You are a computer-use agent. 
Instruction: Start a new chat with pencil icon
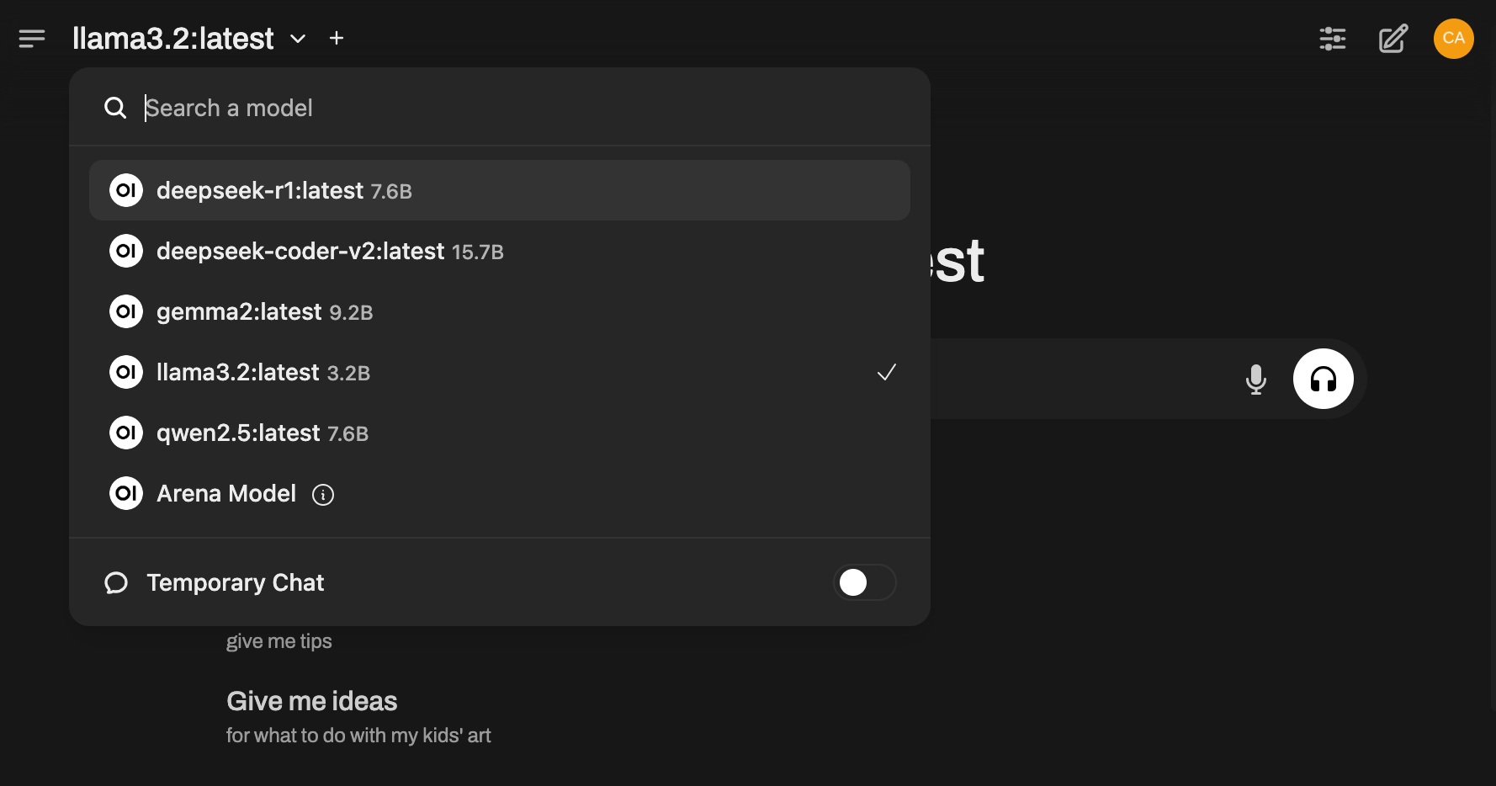pyautogui.click(x=1393, y=39)
